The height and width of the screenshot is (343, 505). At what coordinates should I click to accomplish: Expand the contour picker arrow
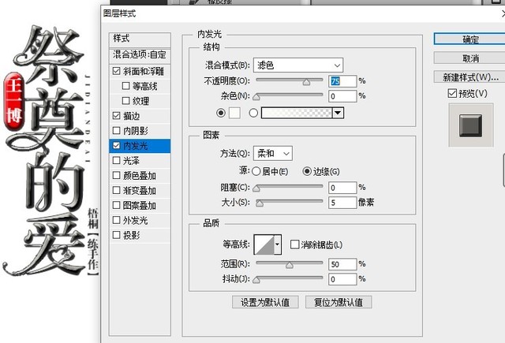point(277,246)
